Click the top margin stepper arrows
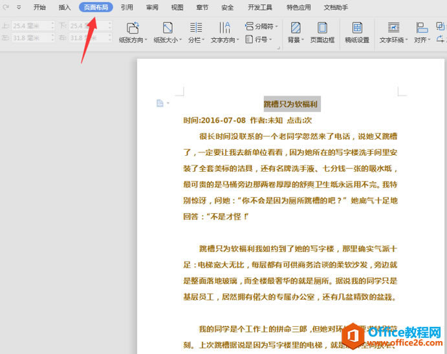 click(52, 26)
